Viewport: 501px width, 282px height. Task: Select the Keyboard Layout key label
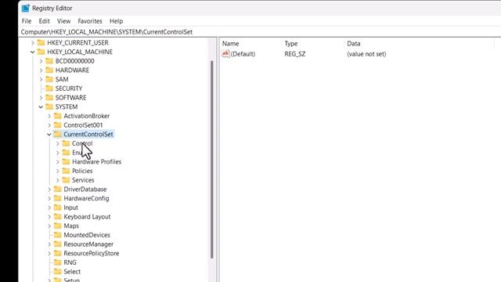(x=87, y=217)
